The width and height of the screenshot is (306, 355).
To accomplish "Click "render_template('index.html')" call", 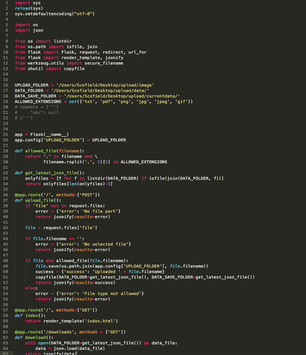I will (x=81, y=321).
